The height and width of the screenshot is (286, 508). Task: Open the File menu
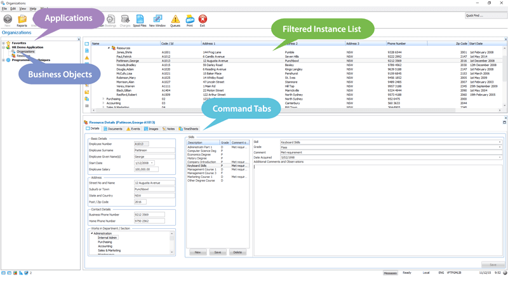(x=4, y=9)
